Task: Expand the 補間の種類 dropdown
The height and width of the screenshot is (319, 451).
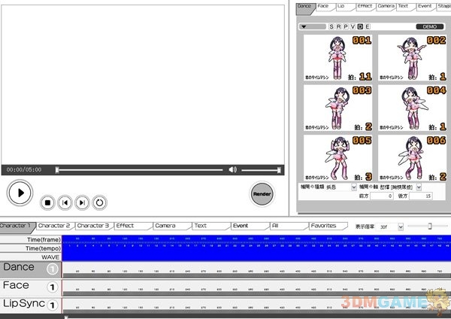Action: tap(353, 187)
